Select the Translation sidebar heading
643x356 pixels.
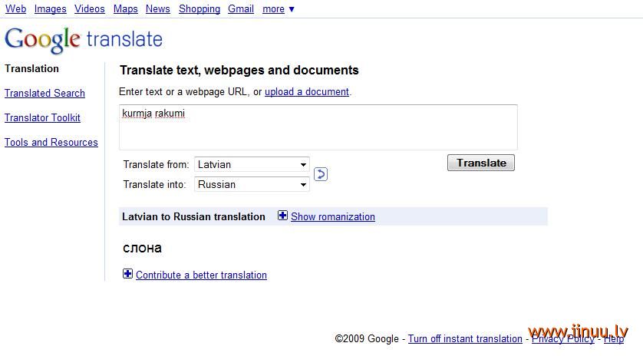[31, 68]
